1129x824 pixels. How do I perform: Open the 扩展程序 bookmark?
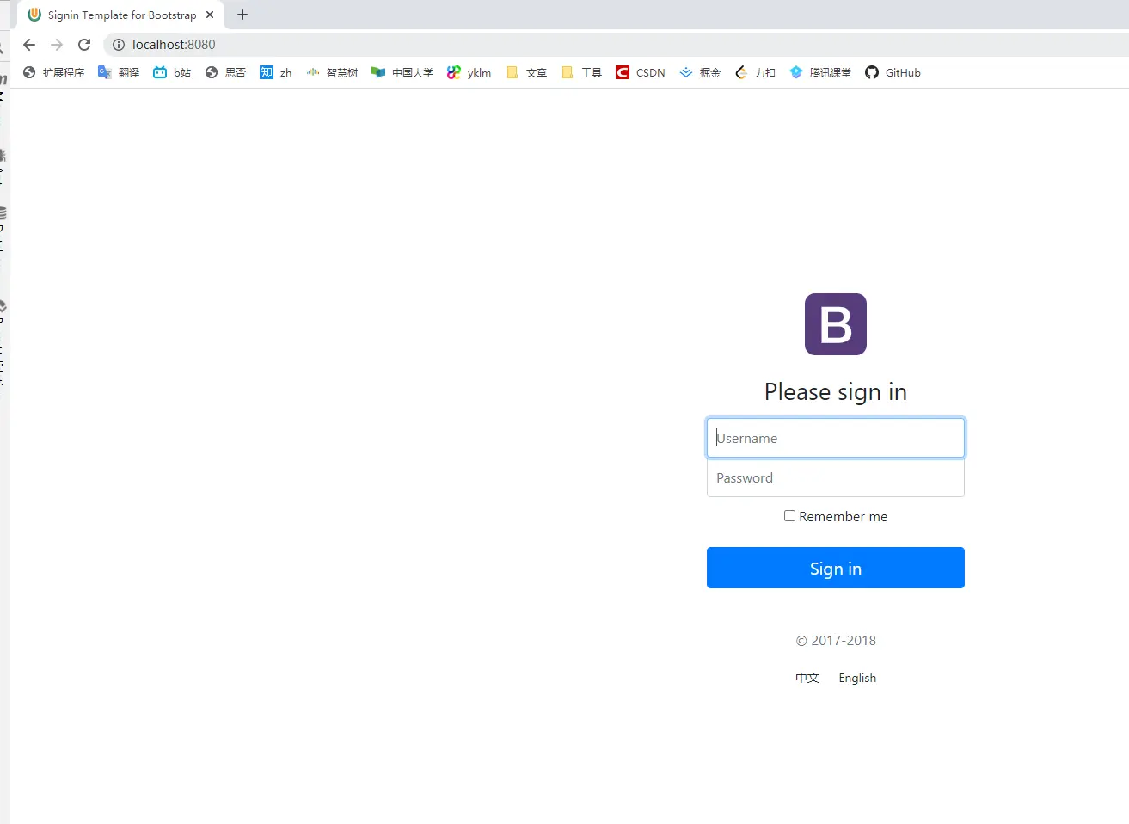tap(53, 72)
